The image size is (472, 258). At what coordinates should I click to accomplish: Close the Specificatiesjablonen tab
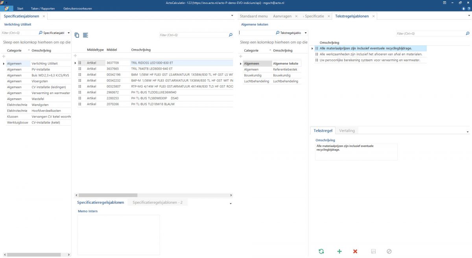point(44,16)
